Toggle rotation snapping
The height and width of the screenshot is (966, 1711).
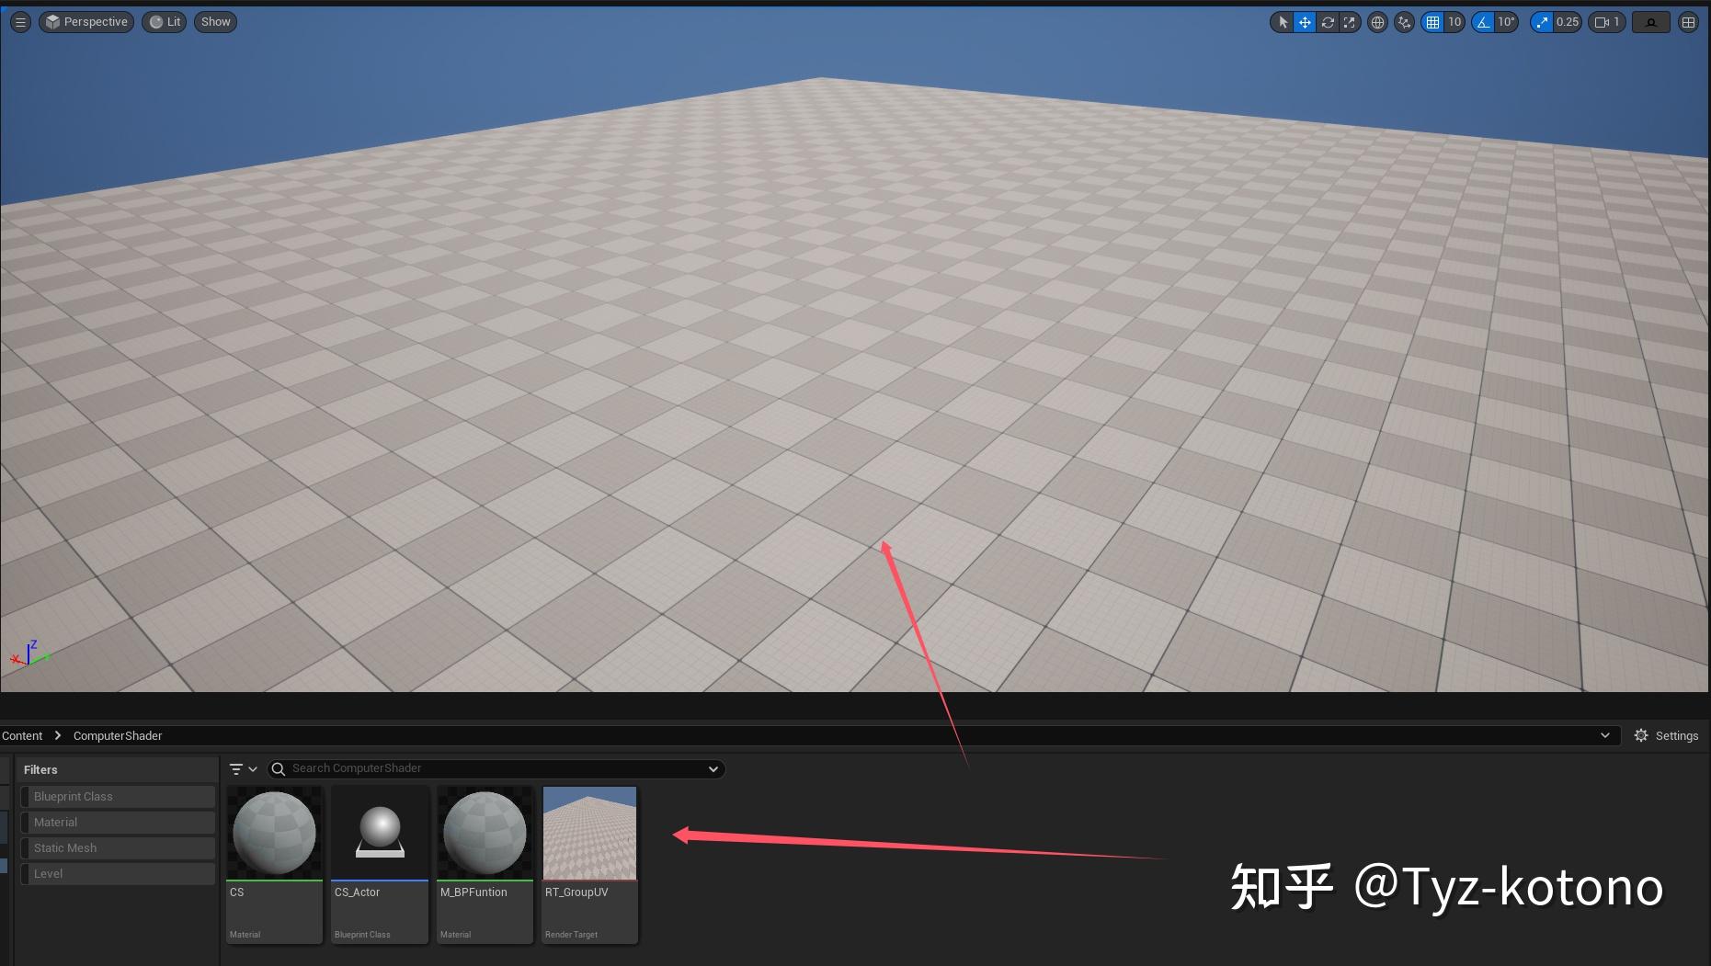click(x=1482, y=22)
